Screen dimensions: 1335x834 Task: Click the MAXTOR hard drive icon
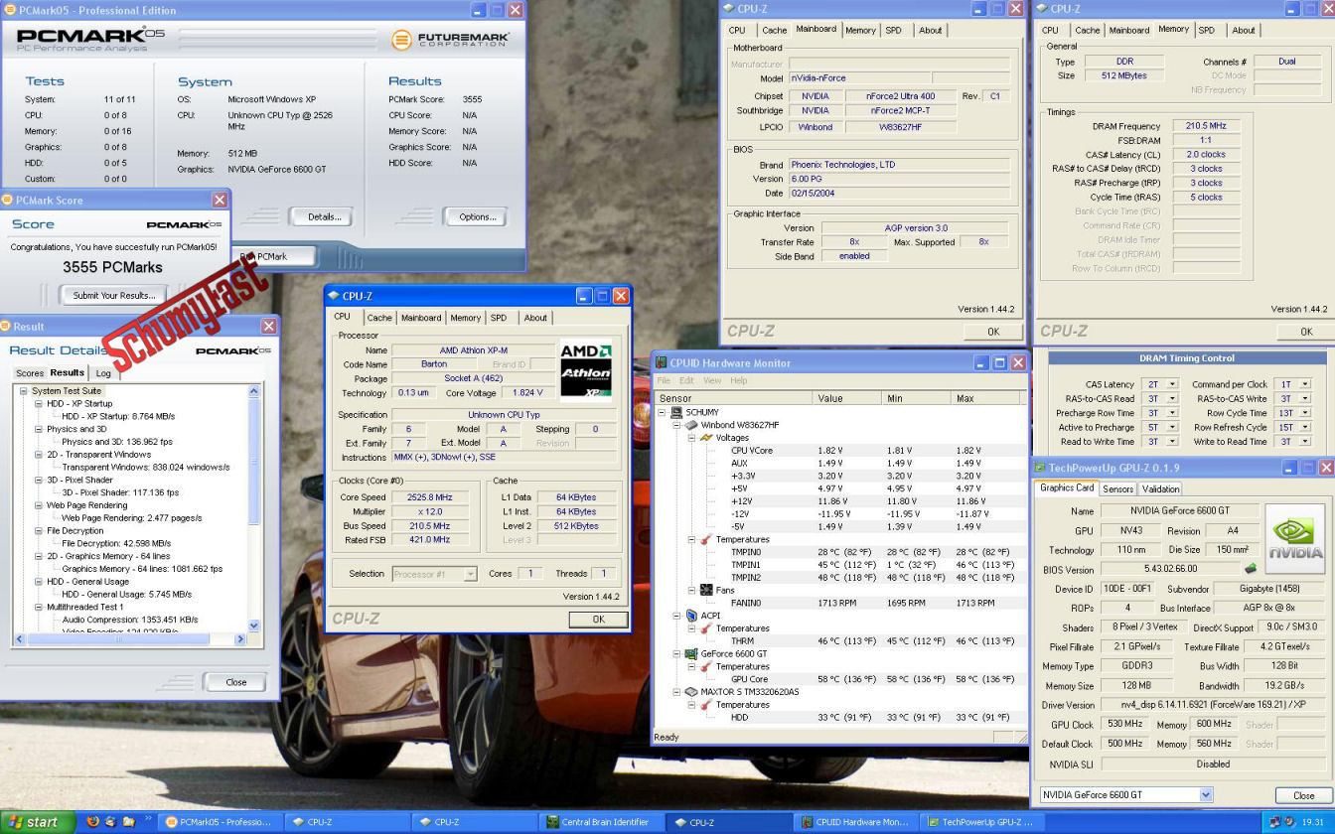(x=691, y=692)
